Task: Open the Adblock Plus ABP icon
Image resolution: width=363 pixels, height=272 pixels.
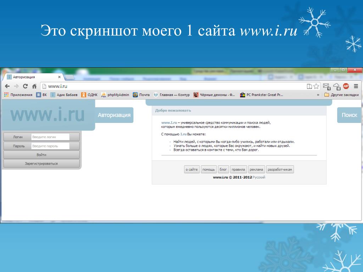Action: [346, 86]
